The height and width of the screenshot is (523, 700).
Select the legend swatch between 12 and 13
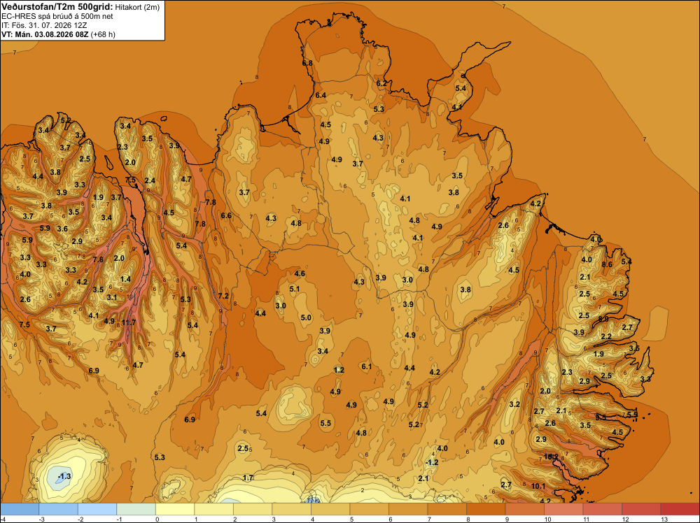click(x=641, y=509)
